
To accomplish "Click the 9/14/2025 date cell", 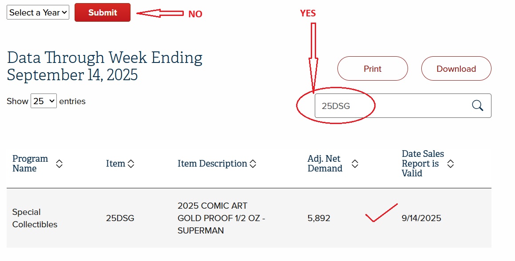I will point(421,218).
